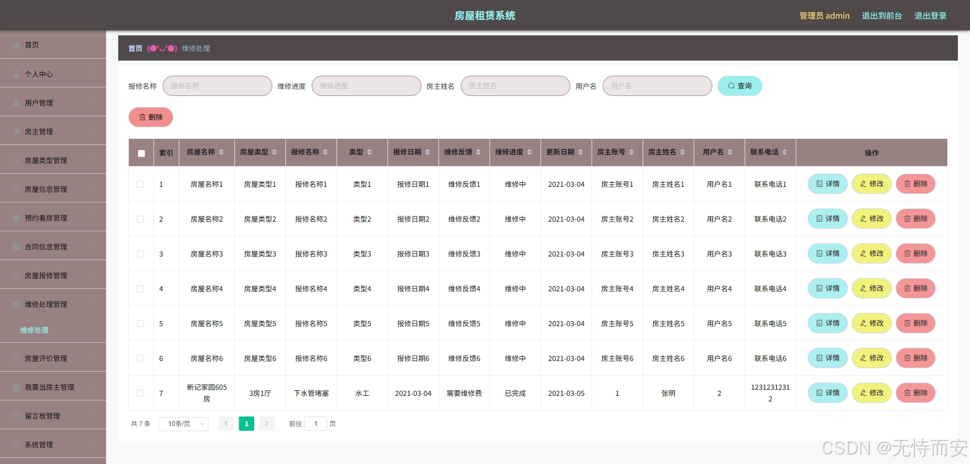The image size is (970, 464).
Task: Sort by 类型 column arrows
Action: [369, 152]
